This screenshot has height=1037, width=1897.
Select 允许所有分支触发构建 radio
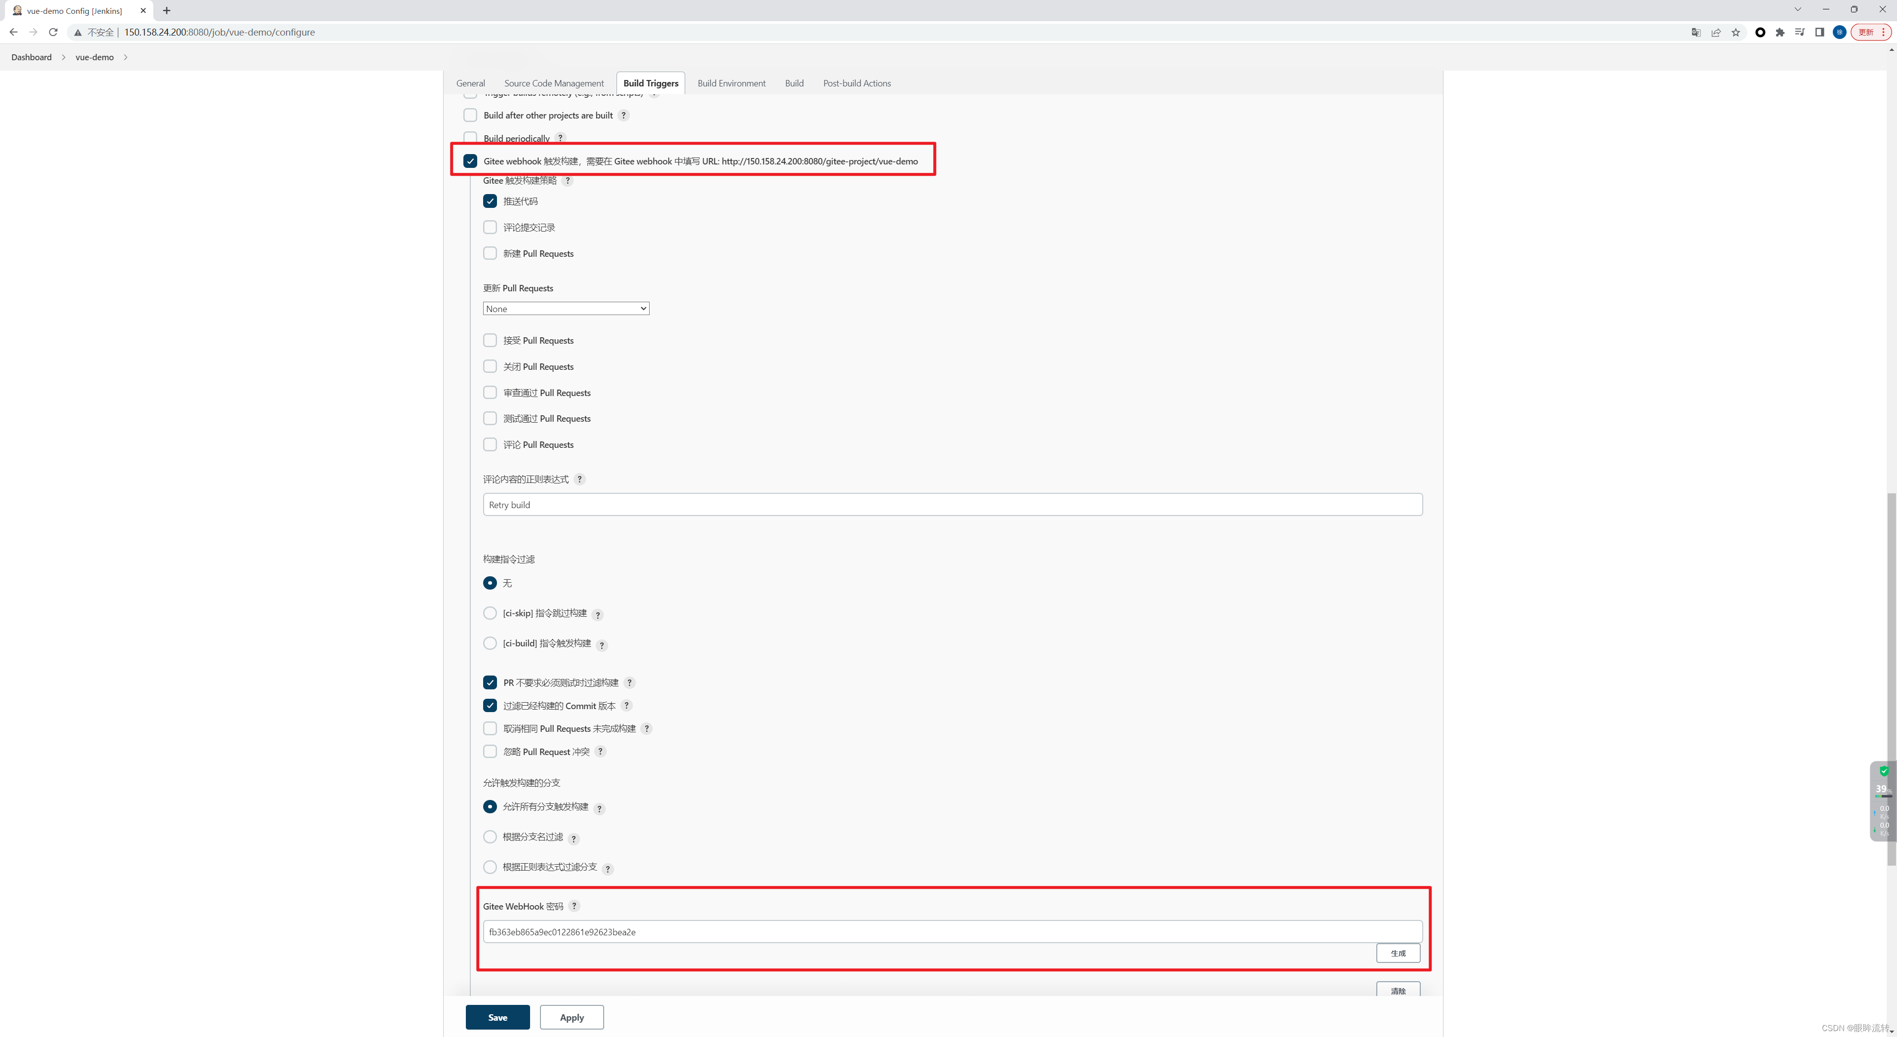[x=490, y=806]
